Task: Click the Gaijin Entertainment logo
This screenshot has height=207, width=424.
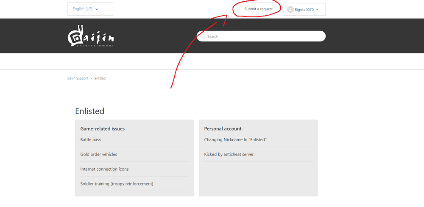Action: (90, 36)
